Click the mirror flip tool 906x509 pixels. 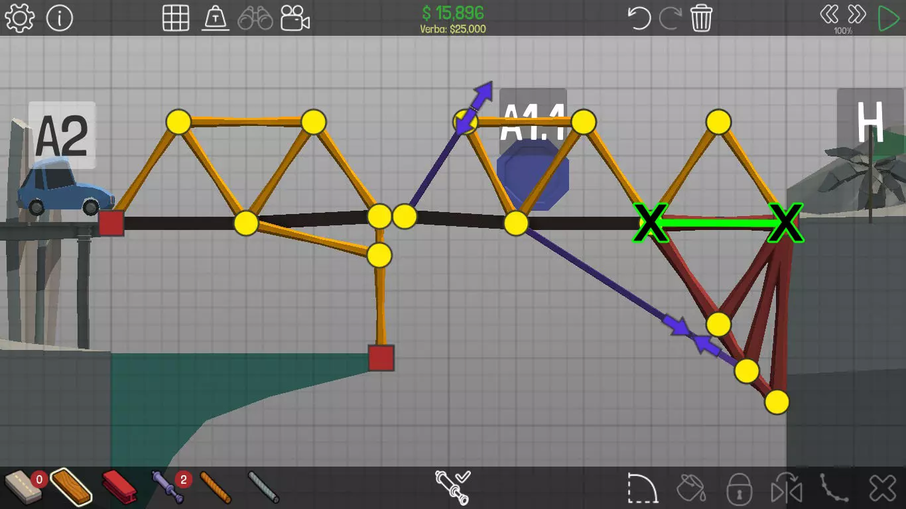click(787, 489)
